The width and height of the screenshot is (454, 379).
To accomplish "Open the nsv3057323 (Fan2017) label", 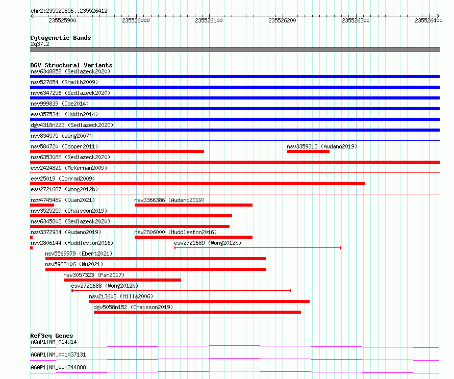I will pos(94,275).
